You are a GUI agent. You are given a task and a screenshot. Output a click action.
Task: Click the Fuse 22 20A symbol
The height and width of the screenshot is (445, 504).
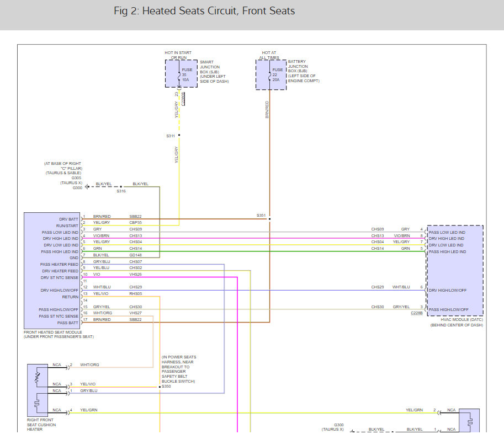270,76
